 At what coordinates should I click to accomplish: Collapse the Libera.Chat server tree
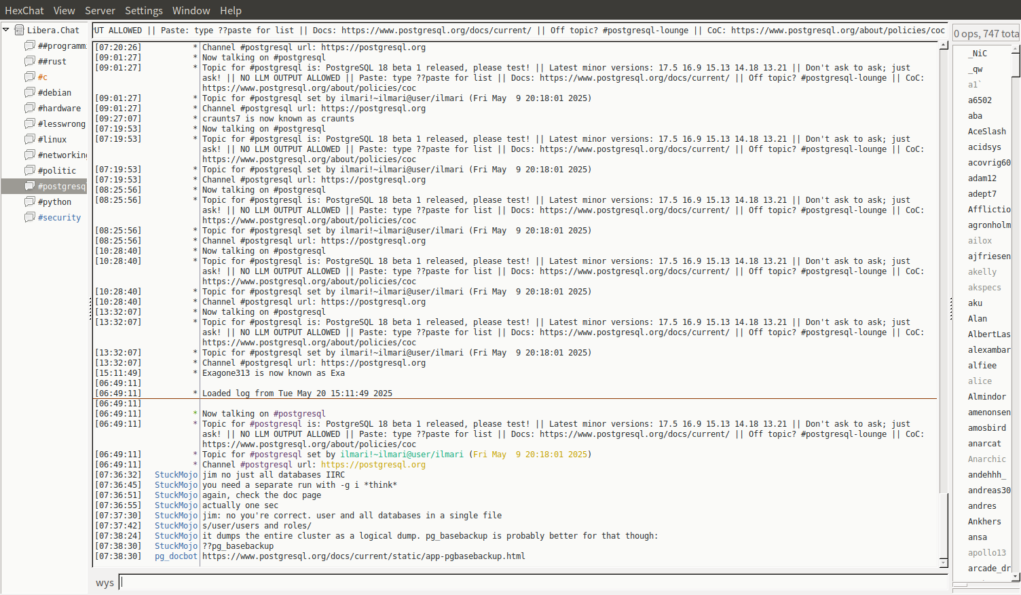point(6,30)
